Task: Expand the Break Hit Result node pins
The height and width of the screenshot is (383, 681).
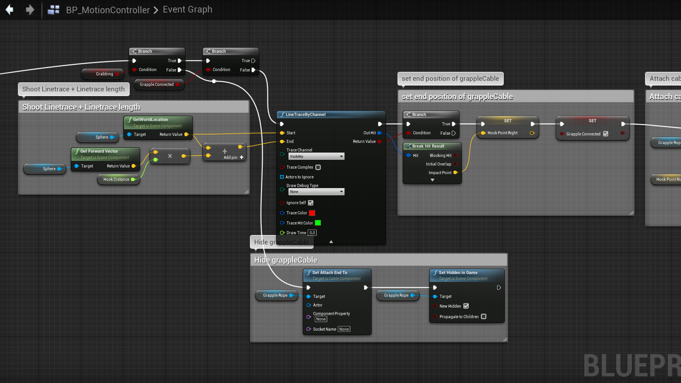Action: [432, 180]
